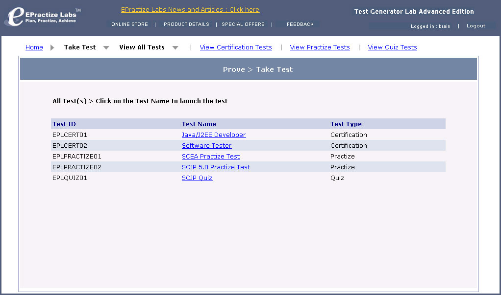The width and height of the screenshot is (501, 295).
Task: Launch the SCJP Quiz test
Action: pyautogui.click(x=197, y=178)
